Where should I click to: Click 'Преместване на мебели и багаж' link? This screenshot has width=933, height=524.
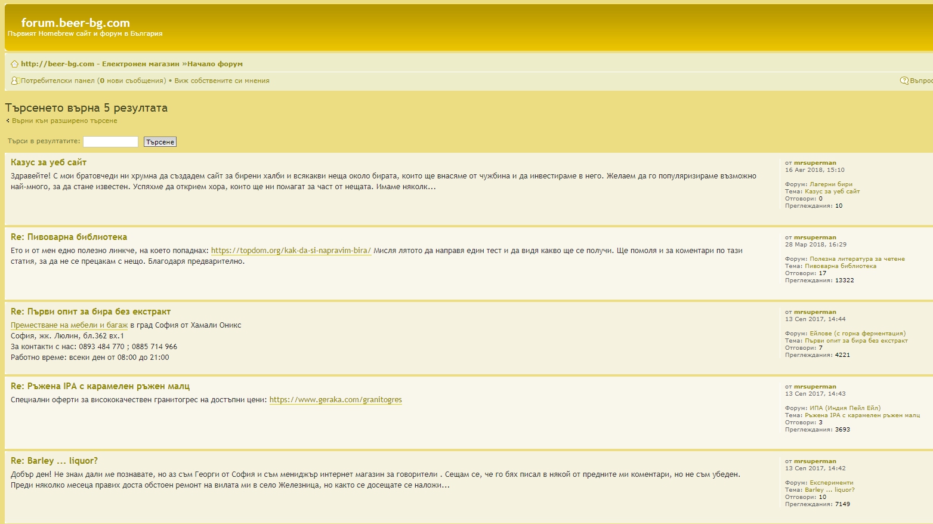(69, 325)
